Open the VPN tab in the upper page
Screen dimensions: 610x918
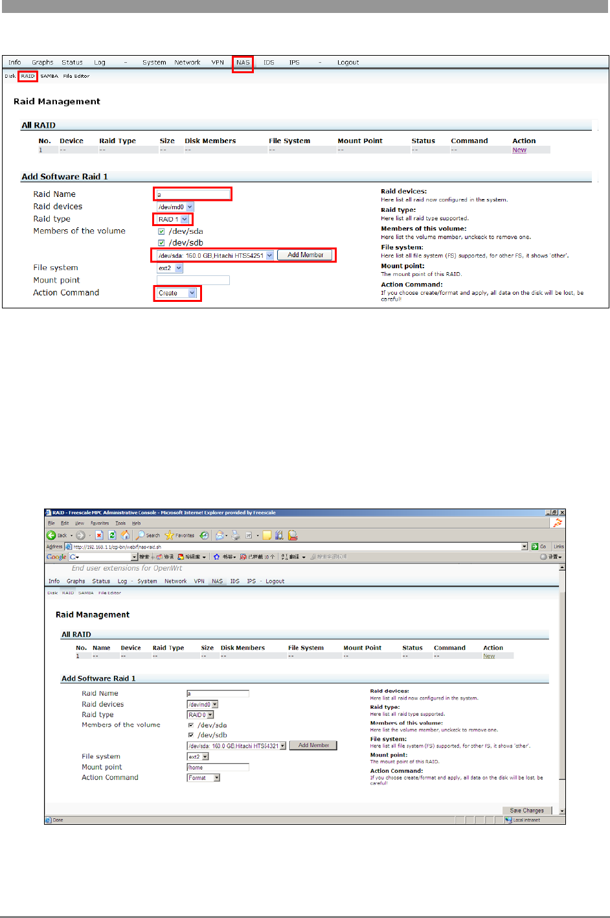tap(218, 63)
